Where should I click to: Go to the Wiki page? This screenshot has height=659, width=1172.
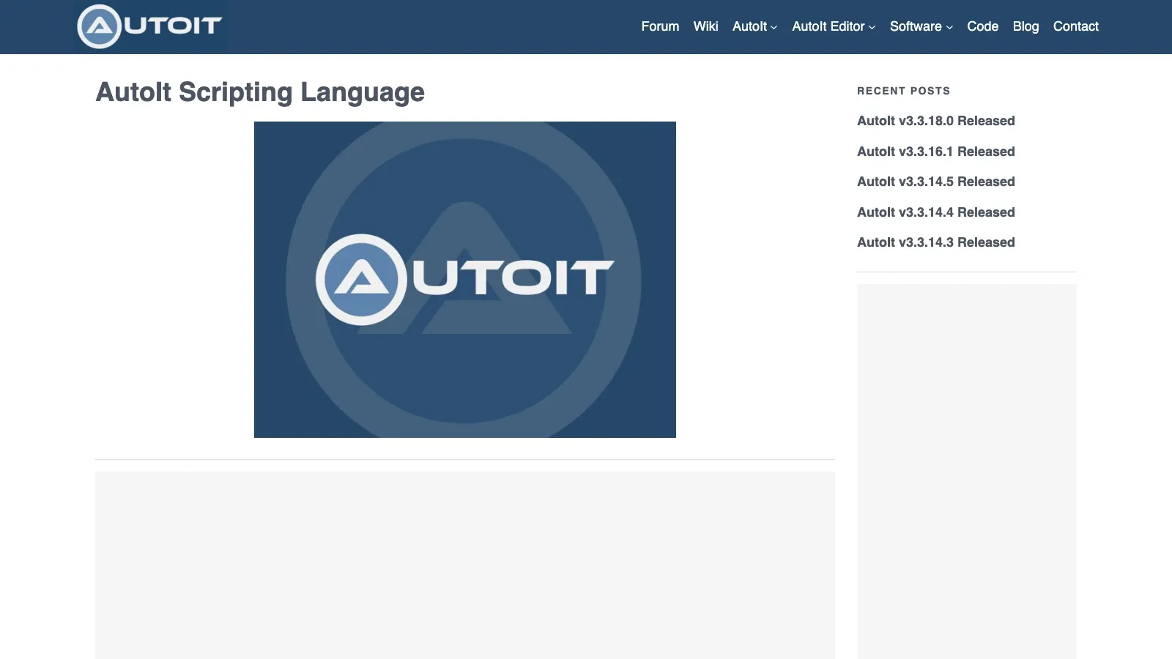coord(705,26)
